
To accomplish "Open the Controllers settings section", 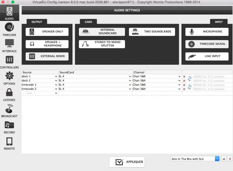I will 9,62.
